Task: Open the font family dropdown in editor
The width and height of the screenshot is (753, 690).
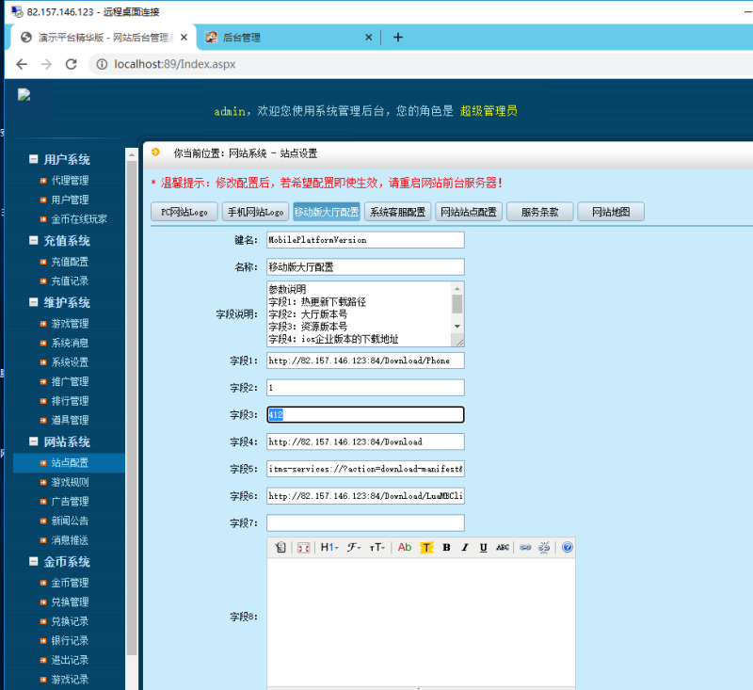Action: pyautogui.click(x=351, y=547)
